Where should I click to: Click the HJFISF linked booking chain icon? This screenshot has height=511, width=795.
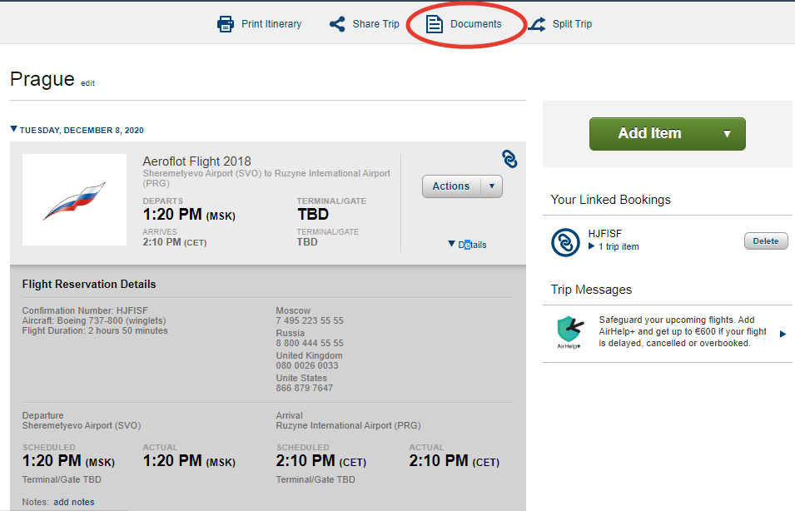pos(564,242)
